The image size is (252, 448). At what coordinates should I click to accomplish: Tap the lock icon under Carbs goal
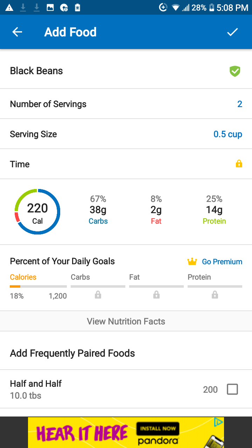(98, 295)
